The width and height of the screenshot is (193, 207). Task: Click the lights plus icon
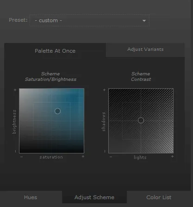tap(172, 157)
